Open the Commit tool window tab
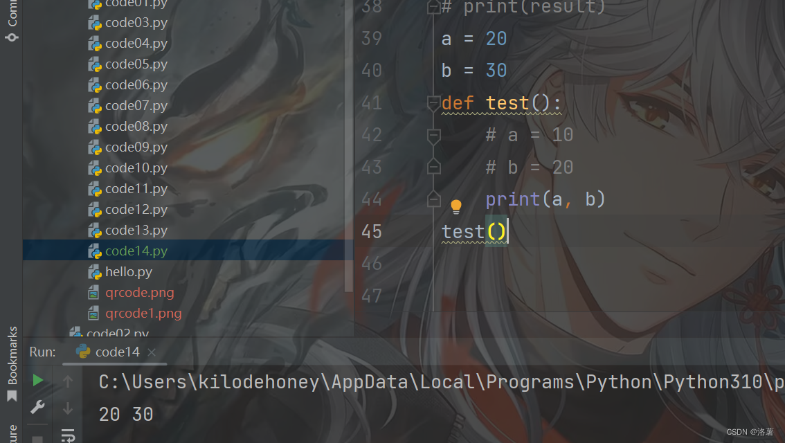 [x=12, y=21]
